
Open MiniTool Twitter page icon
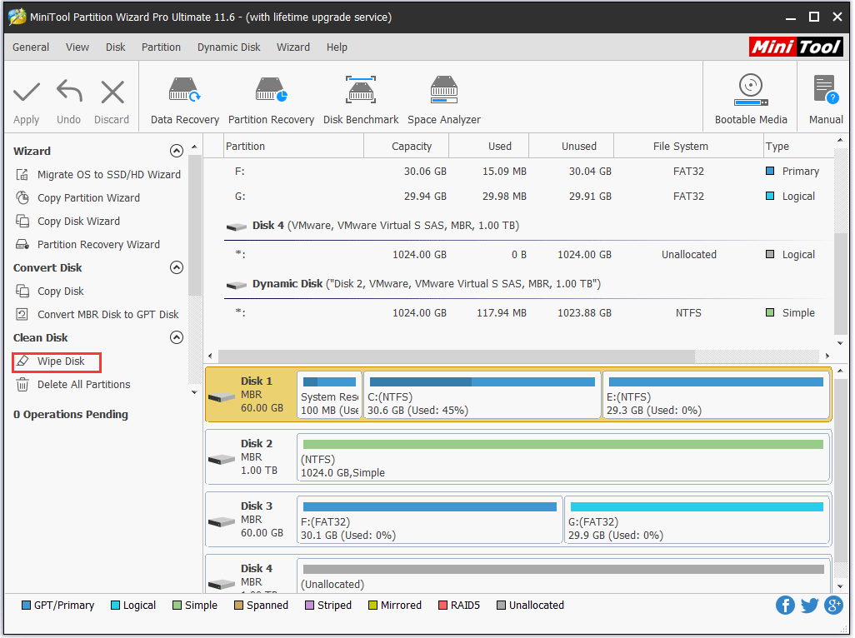[x=809, y=605]
